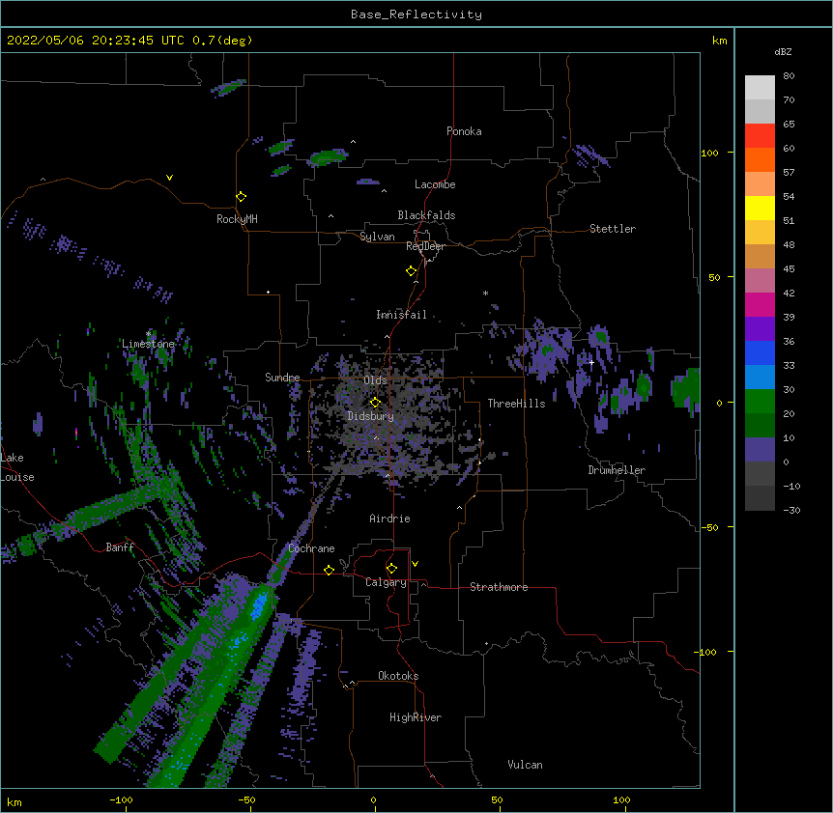Click the Okotoks town label
The height and width of the screenshot is (813, 833).
[398, 676]
